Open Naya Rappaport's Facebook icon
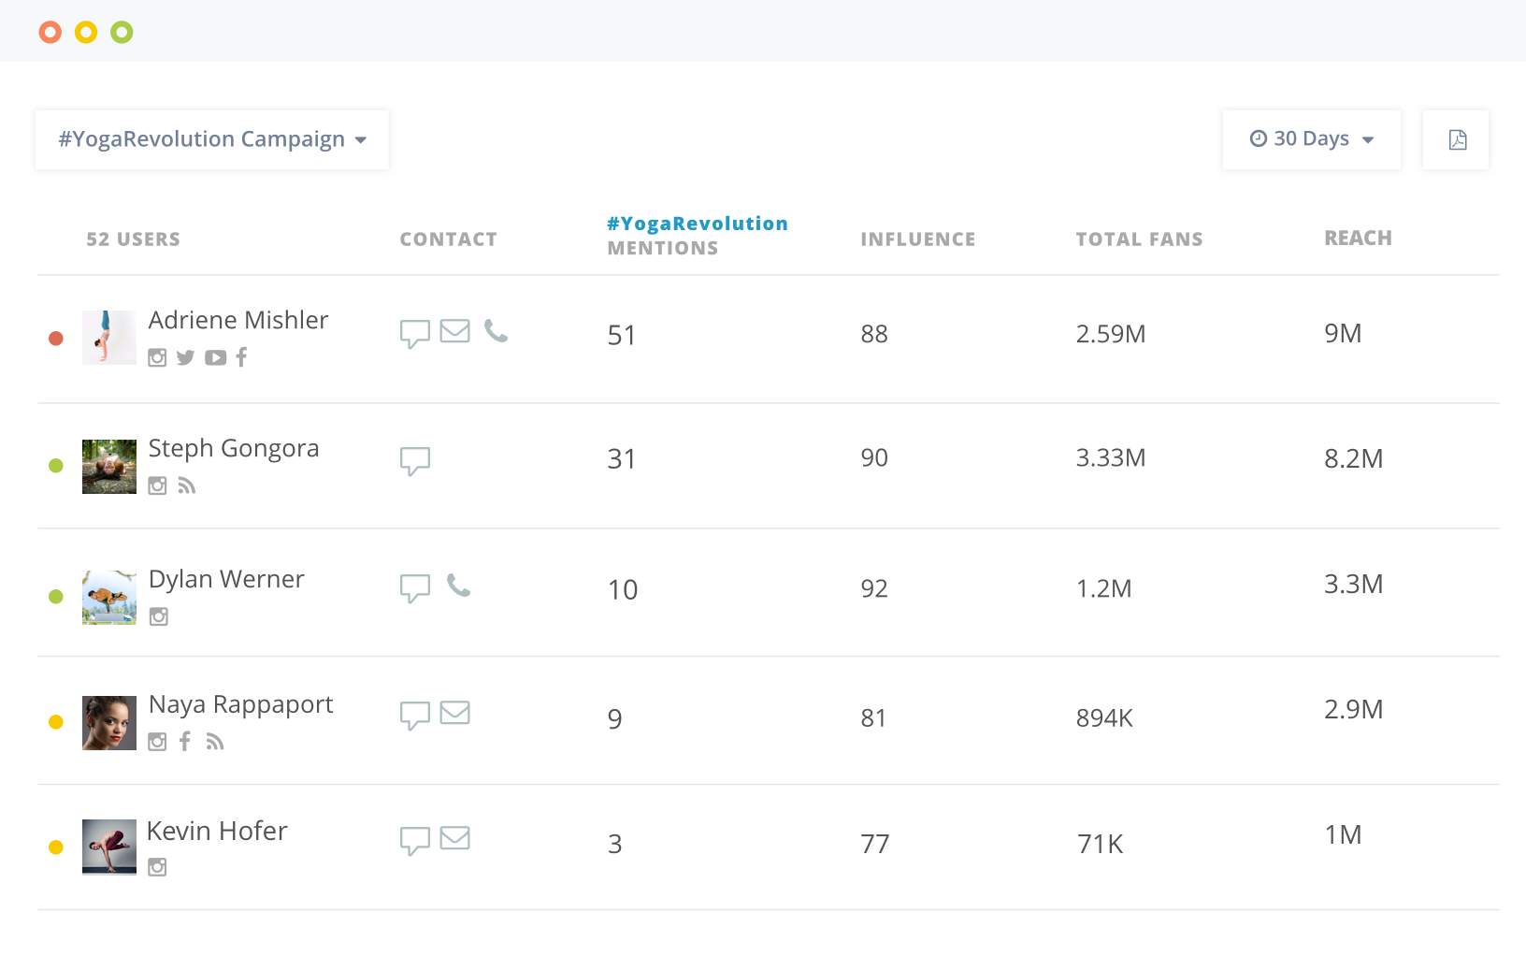 (185, 742)
